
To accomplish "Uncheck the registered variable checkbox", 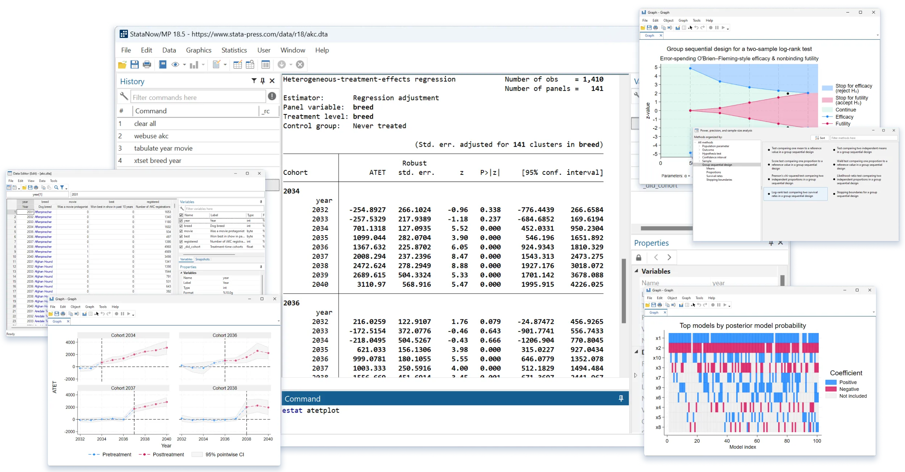I will pos(181,242).
